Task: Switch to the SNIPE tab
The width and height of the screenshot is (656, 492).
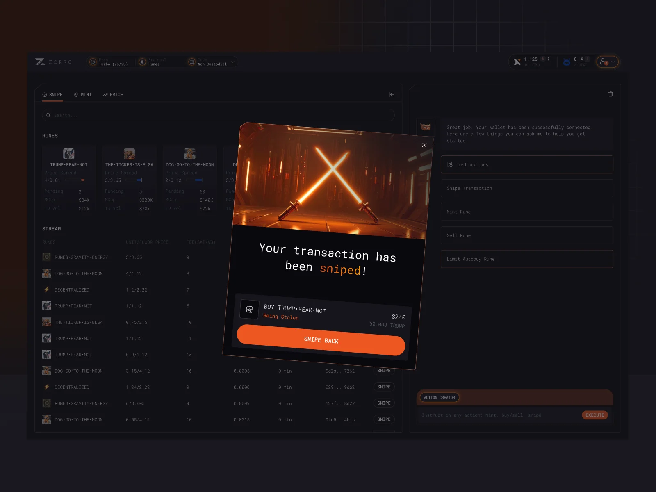Action: pyautogui.click(x=52, y=95)
